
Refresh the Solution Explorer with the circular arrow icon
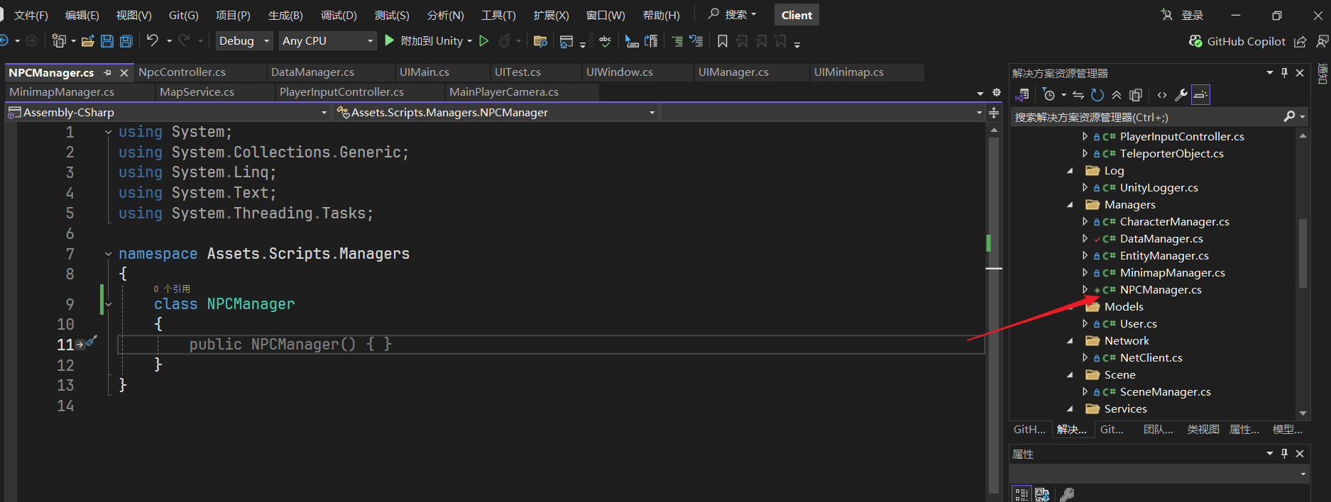1097,95
